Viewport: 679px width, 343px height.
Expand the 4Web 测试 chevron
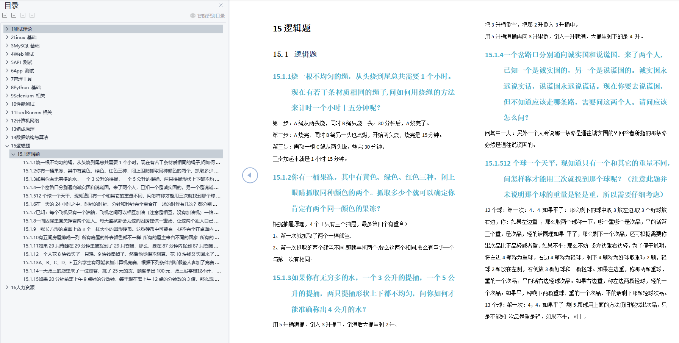[x=7, y=54]
